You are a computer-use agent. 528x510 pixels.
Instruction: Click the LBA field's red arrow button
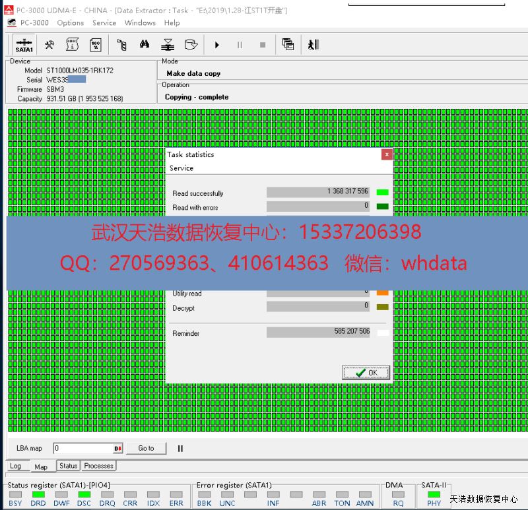[117, 449]
